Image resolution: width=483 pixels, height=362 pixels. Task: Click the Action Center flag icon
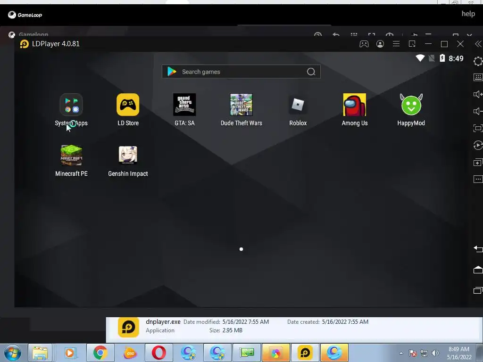[x=413, y=353]
